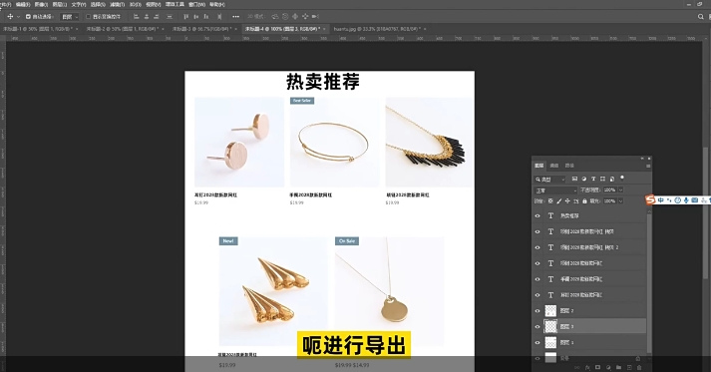Image resolution: width=711 pixels, height=372 pixels.
Task: Open the Layers panel hamburger menu
Action: coord(648,166)
